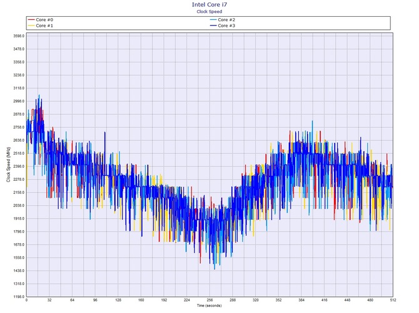Select the dark blue Core #3 legend line
The image size is (419, 313).
point(213,26)
